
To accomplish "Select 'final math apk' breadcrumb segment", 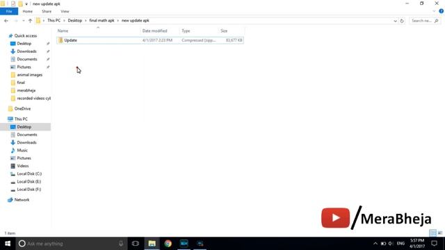I will tap(102, 21).
